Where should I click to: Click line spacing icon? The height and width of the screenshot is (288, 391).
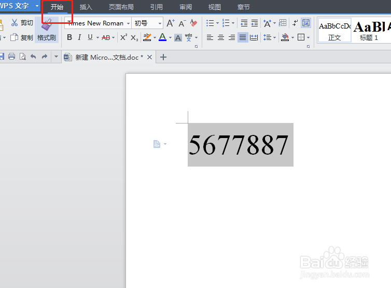point(267,38)
